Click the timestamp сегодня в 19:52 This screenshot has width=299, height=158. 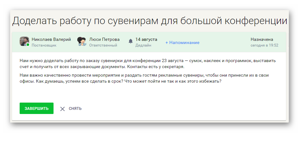point(264,45)
